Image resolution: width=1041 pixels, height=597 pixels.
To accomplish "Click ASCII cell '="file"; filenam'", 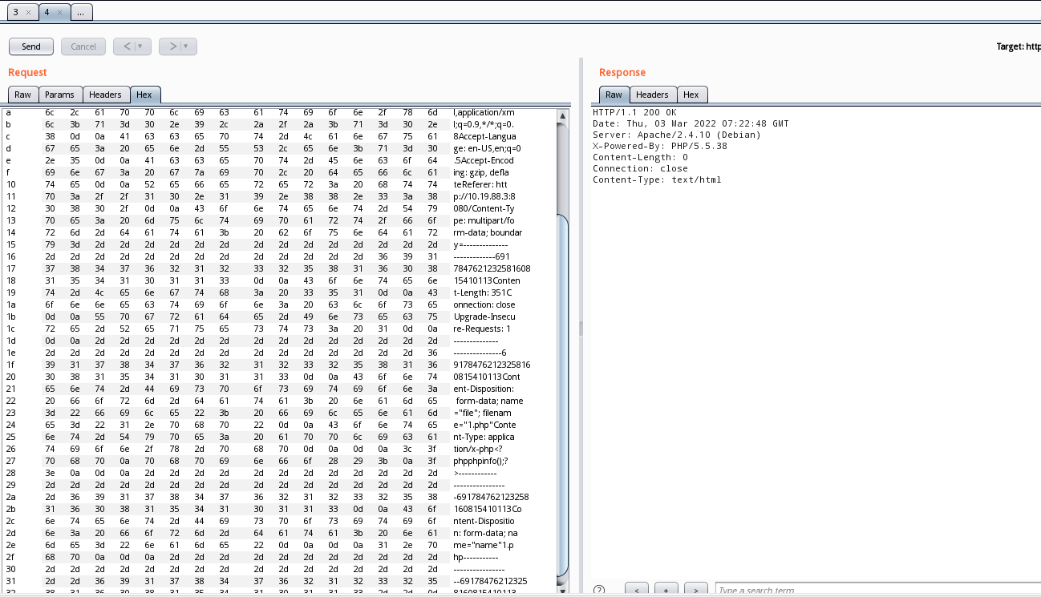I will (x=482, y=413).
